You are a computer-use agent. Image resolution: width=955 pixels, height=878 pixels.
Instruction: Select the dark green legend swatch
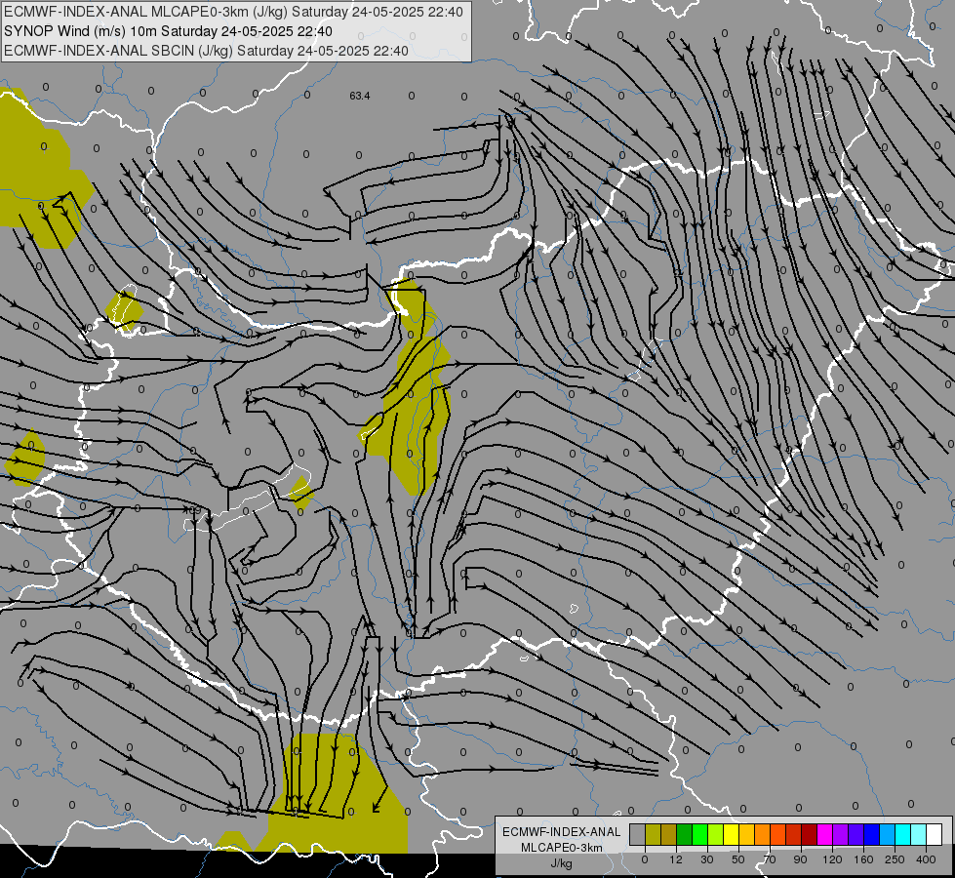point(685,835)
